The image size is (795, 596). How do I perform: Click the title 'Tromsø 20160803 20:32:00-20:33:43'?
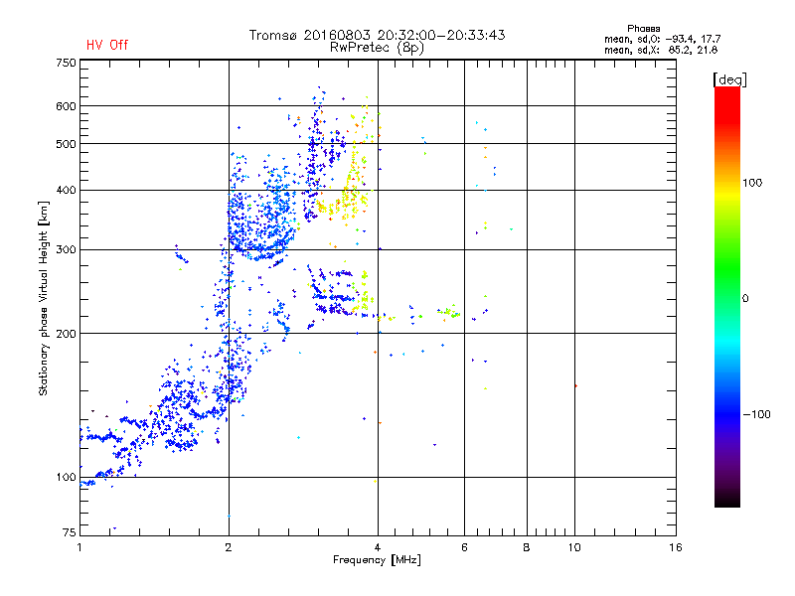click(x=377, y=35)
